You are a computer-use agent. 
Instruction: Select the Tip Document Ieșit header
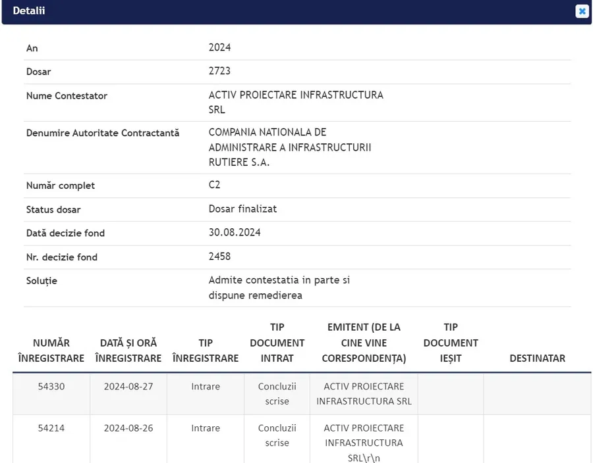point(451,343)
